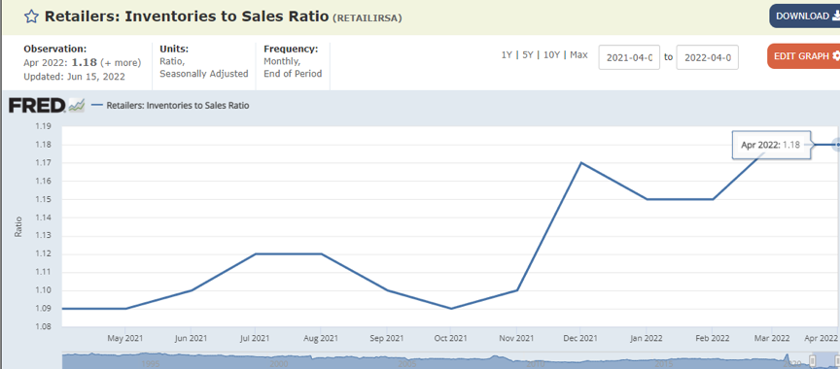This screenshot has width=840, height=369.
Task: Click the range navigator overview strip
Action: point(450,361)
